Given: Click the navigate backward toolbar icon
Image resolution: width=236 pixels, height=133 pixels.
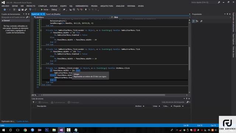Looking at the screenshot, I should (5, 10).
